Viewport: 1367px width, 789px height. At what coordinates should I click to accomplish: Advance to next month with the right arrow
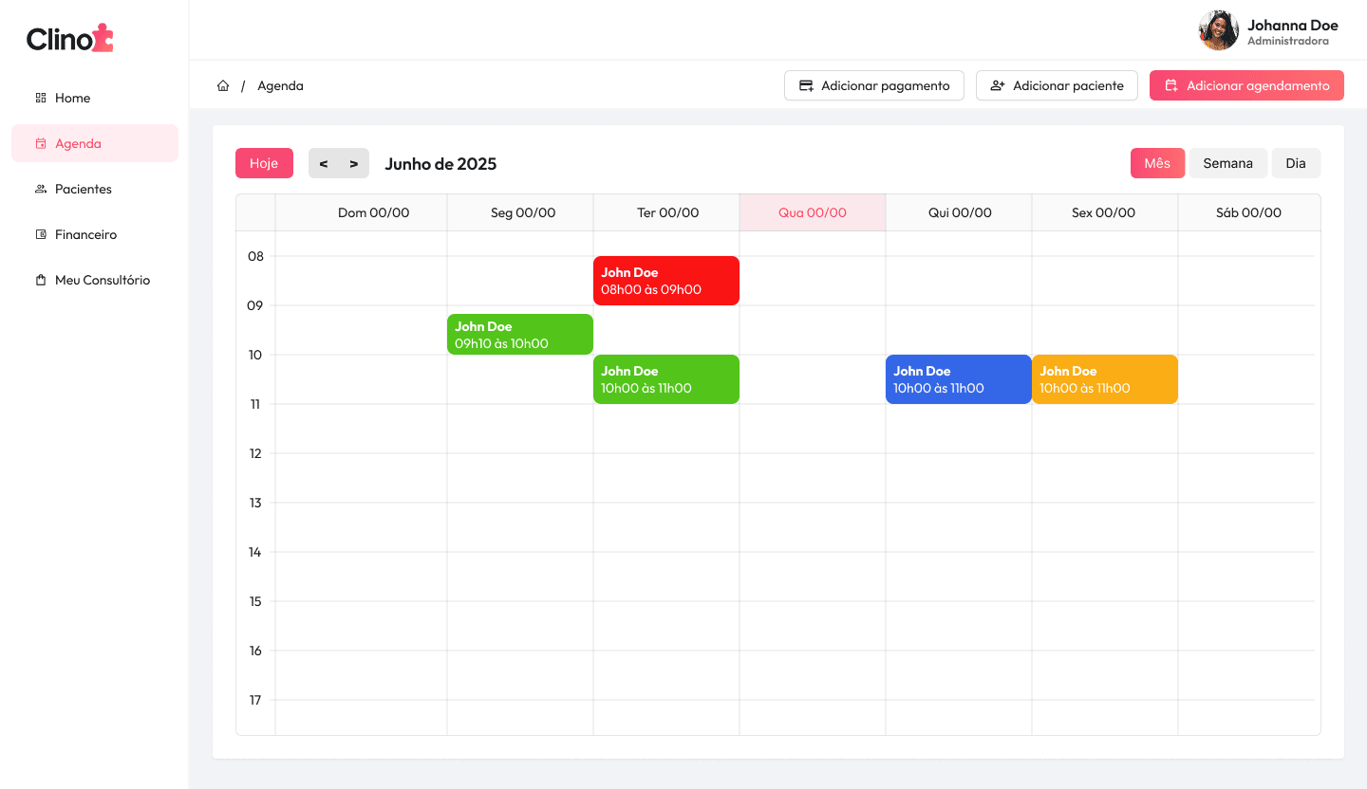(x=352, y=163)
